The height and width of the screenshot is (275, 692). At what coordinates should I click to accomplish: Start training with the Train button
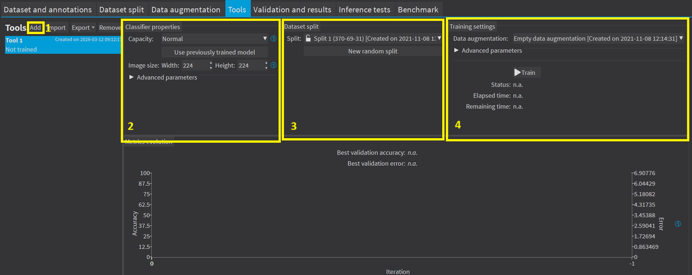click(x=525, y=73)
